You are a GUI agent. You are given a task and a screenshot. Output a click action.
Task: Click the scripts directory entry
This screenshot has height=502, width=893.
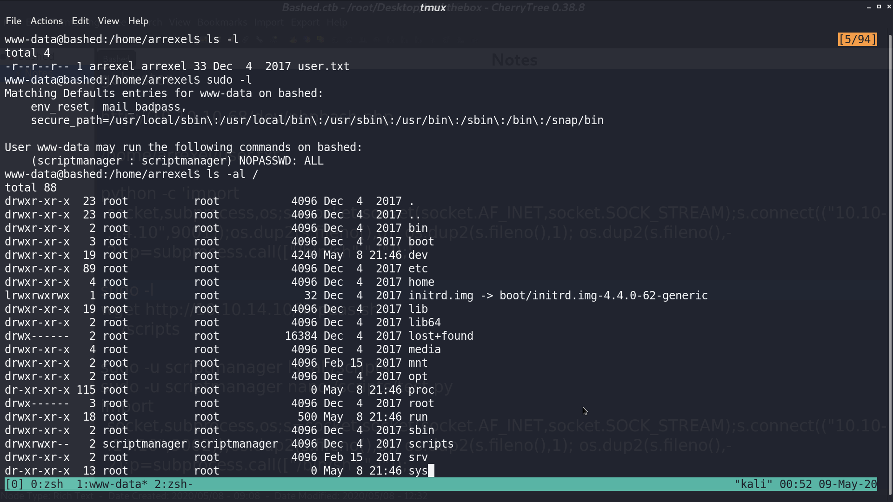(x=431, y=444)
